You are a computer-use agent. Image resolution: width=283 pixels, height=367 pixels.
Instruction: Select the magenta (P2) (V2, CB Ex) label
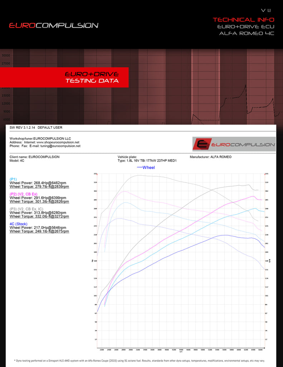click(x=24, y=194)
